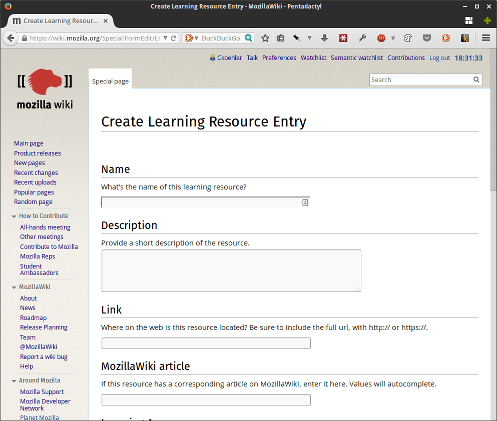
Task: Click the DuckDuckGo extension icon in the toolbar
Action: click(446, 38)
